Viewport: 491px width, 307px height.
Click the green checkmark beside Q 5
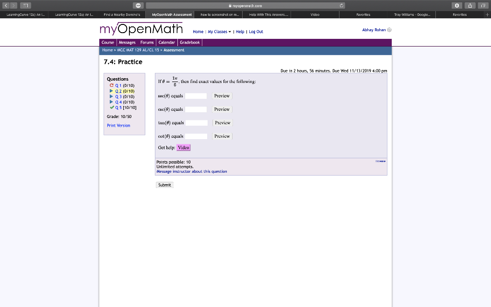pyautogui.click(x=112, y=107)
